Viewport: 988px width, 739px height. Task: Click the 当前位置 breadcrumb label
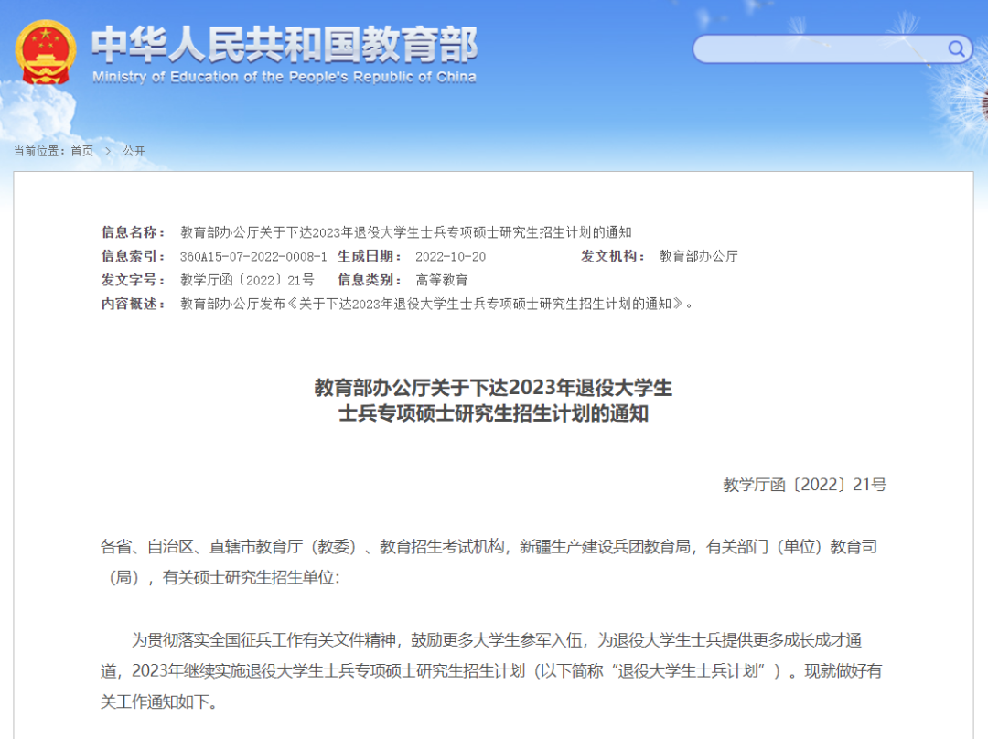click(x=39, y=151)
